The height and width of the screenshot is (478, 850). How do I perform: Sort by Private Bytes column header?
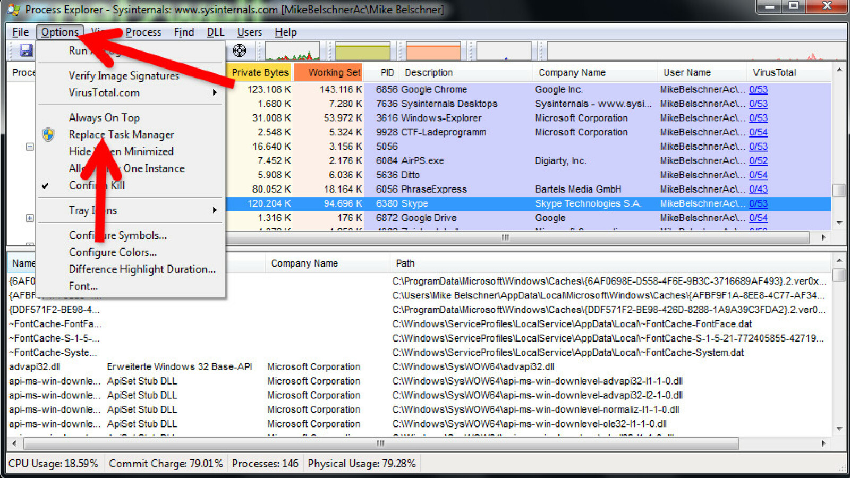click(x=259, y=72)
